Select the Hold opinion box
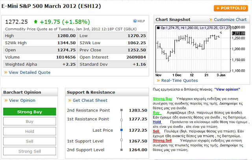The image size is (252, 160). click(30, 131)
